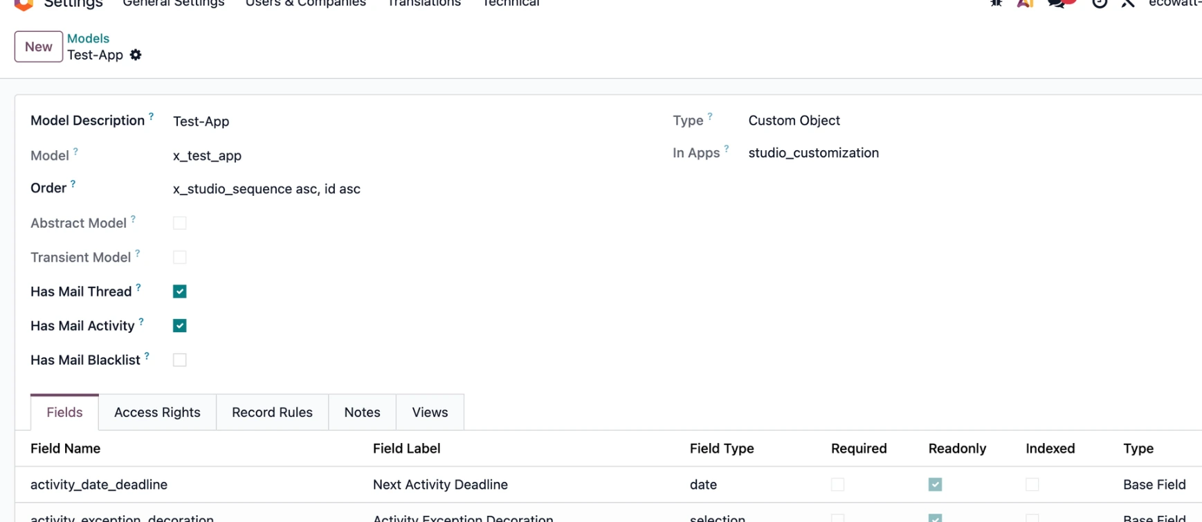Open the activities clock icon
This screenshot has height=522, width=1202.
pyautogui.click(x=1100, y=3)
